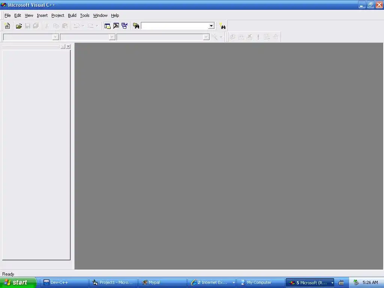Toggle the Output window button
384x288 pixels.
click(x=116, y=26)
